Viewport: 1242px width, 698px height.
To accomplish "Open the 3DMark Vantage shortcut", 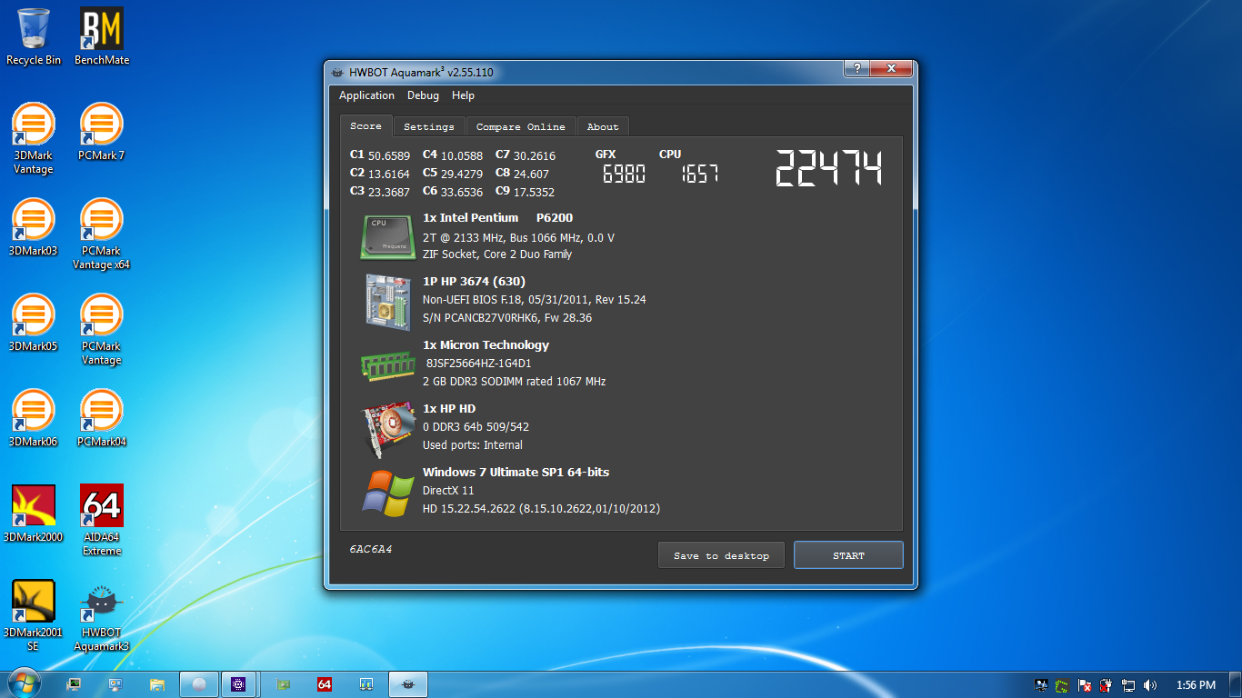I will [34, 139].
